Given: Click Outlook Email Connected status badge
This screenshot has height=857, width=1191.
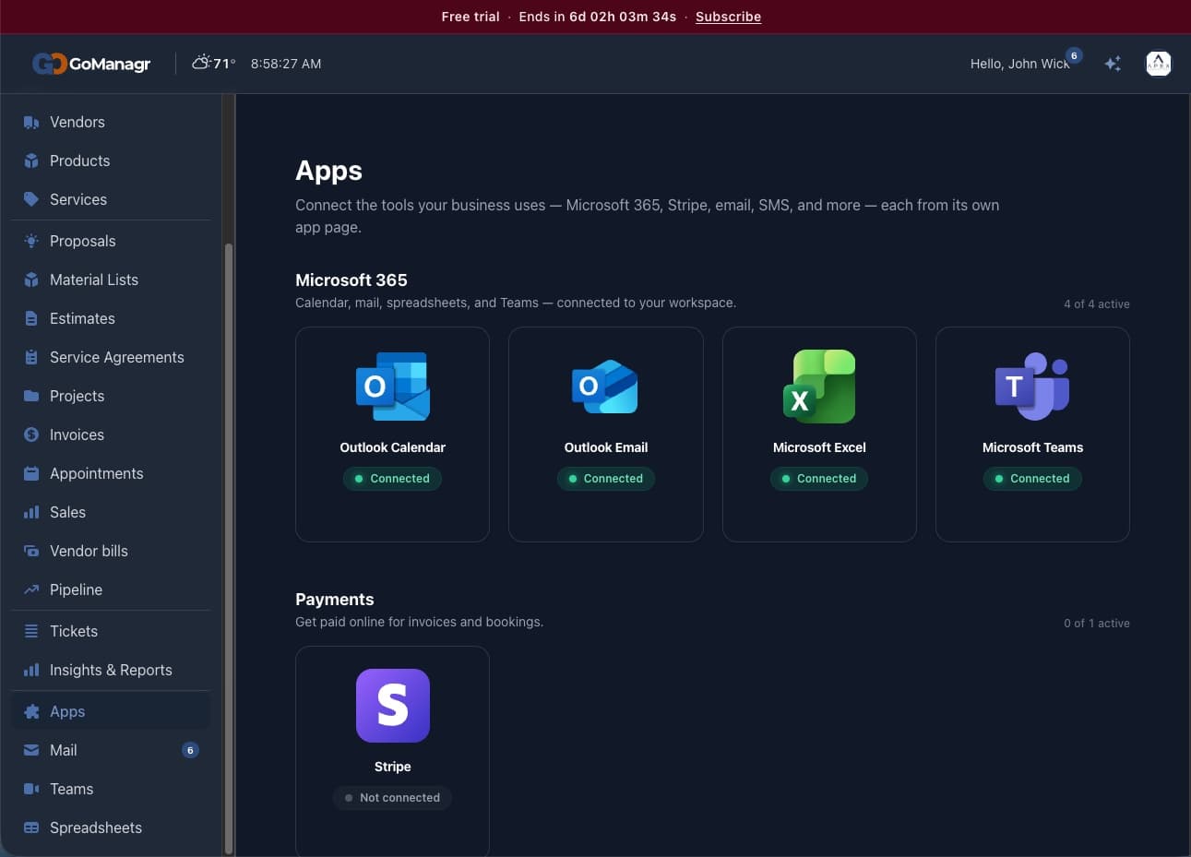Looking at the screenshot, I should click(606, 479).
